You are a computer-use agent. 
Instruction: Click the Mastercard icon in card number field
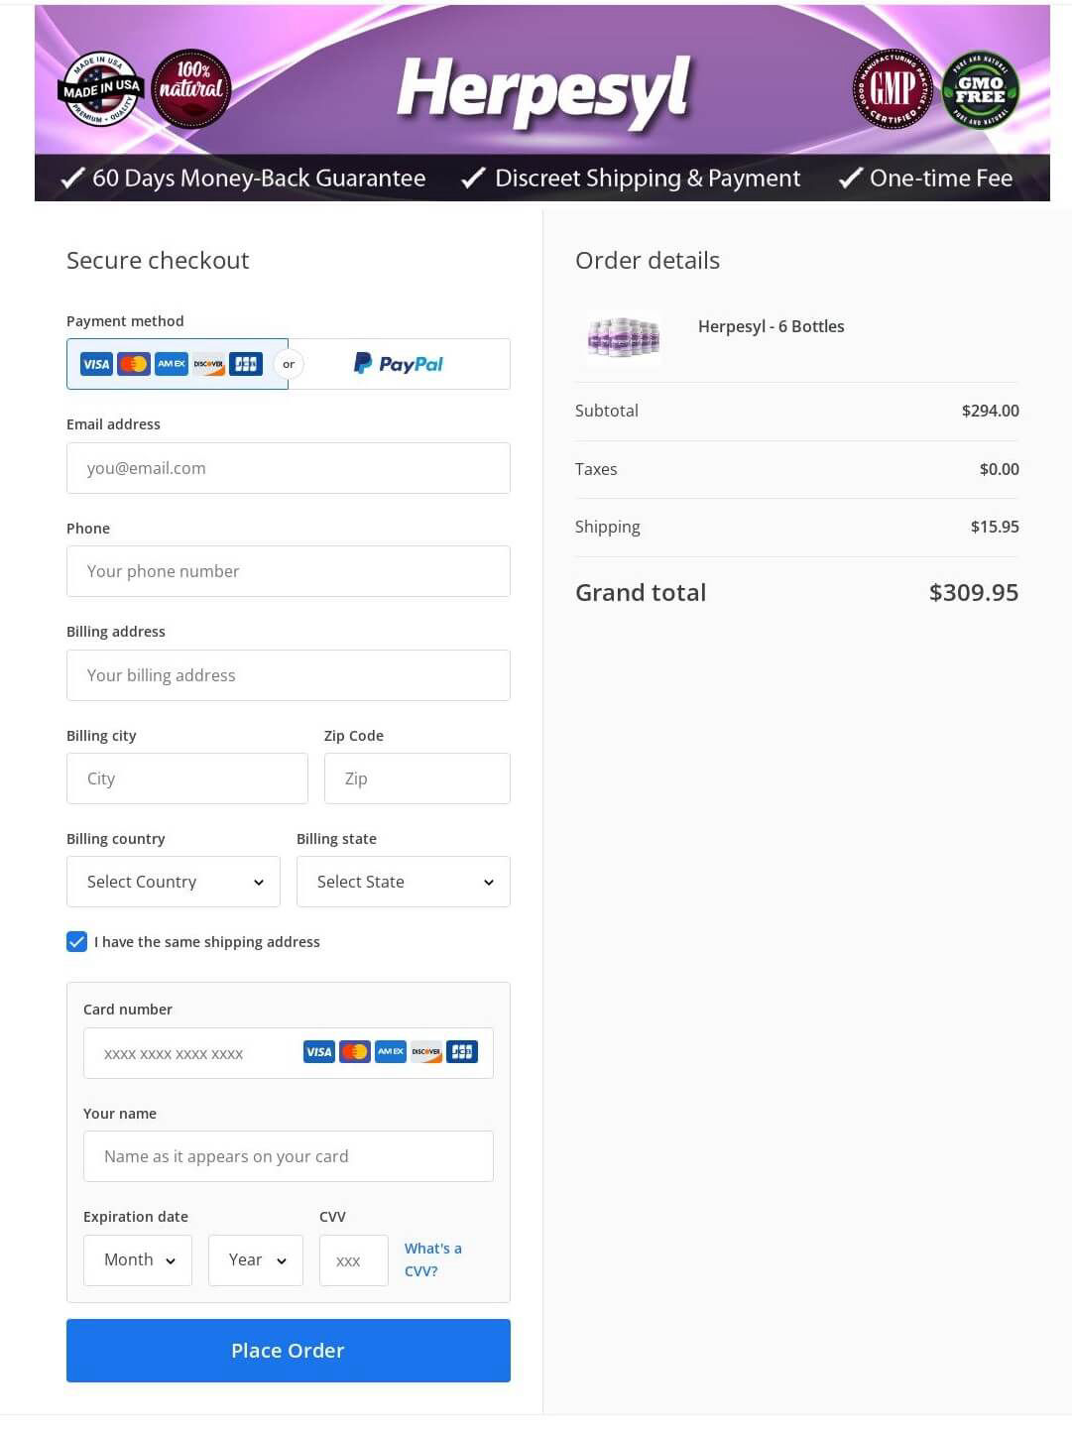point(355,1052)
